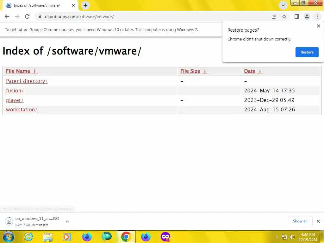Reload the current page
324x243 pixels.
[x=27, y=16]
